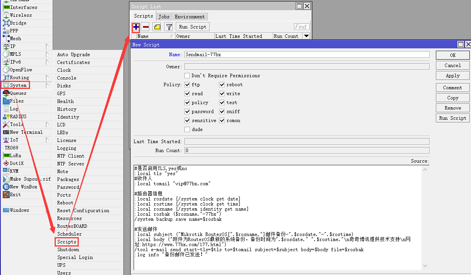471x275 pixels.
Task: Select Scheduler in System menu
Action: 69,234
